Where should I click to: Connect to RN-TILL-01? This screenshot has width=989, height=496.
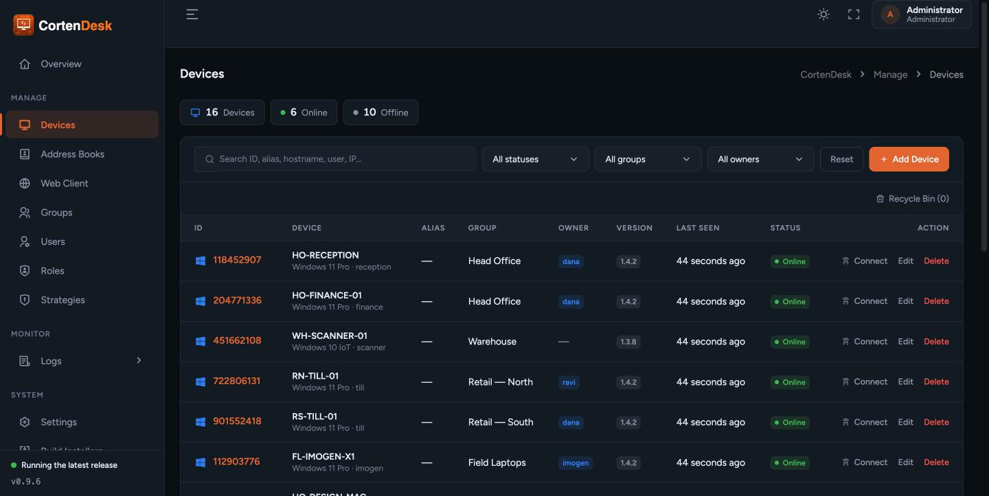click(865, 381)
